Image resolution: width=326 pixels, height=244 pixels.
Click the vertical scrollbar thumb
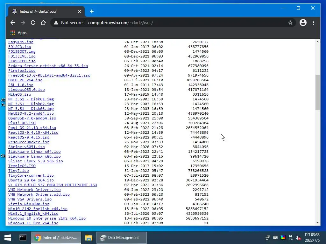317,92
